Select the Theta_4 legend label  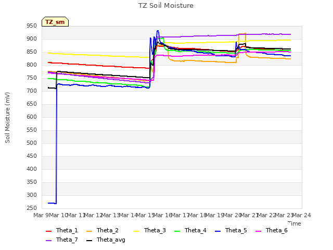click(196, 230)
